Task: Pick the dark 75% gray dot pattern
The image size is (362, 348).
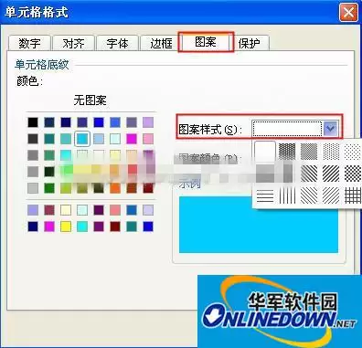Action: 287,152
